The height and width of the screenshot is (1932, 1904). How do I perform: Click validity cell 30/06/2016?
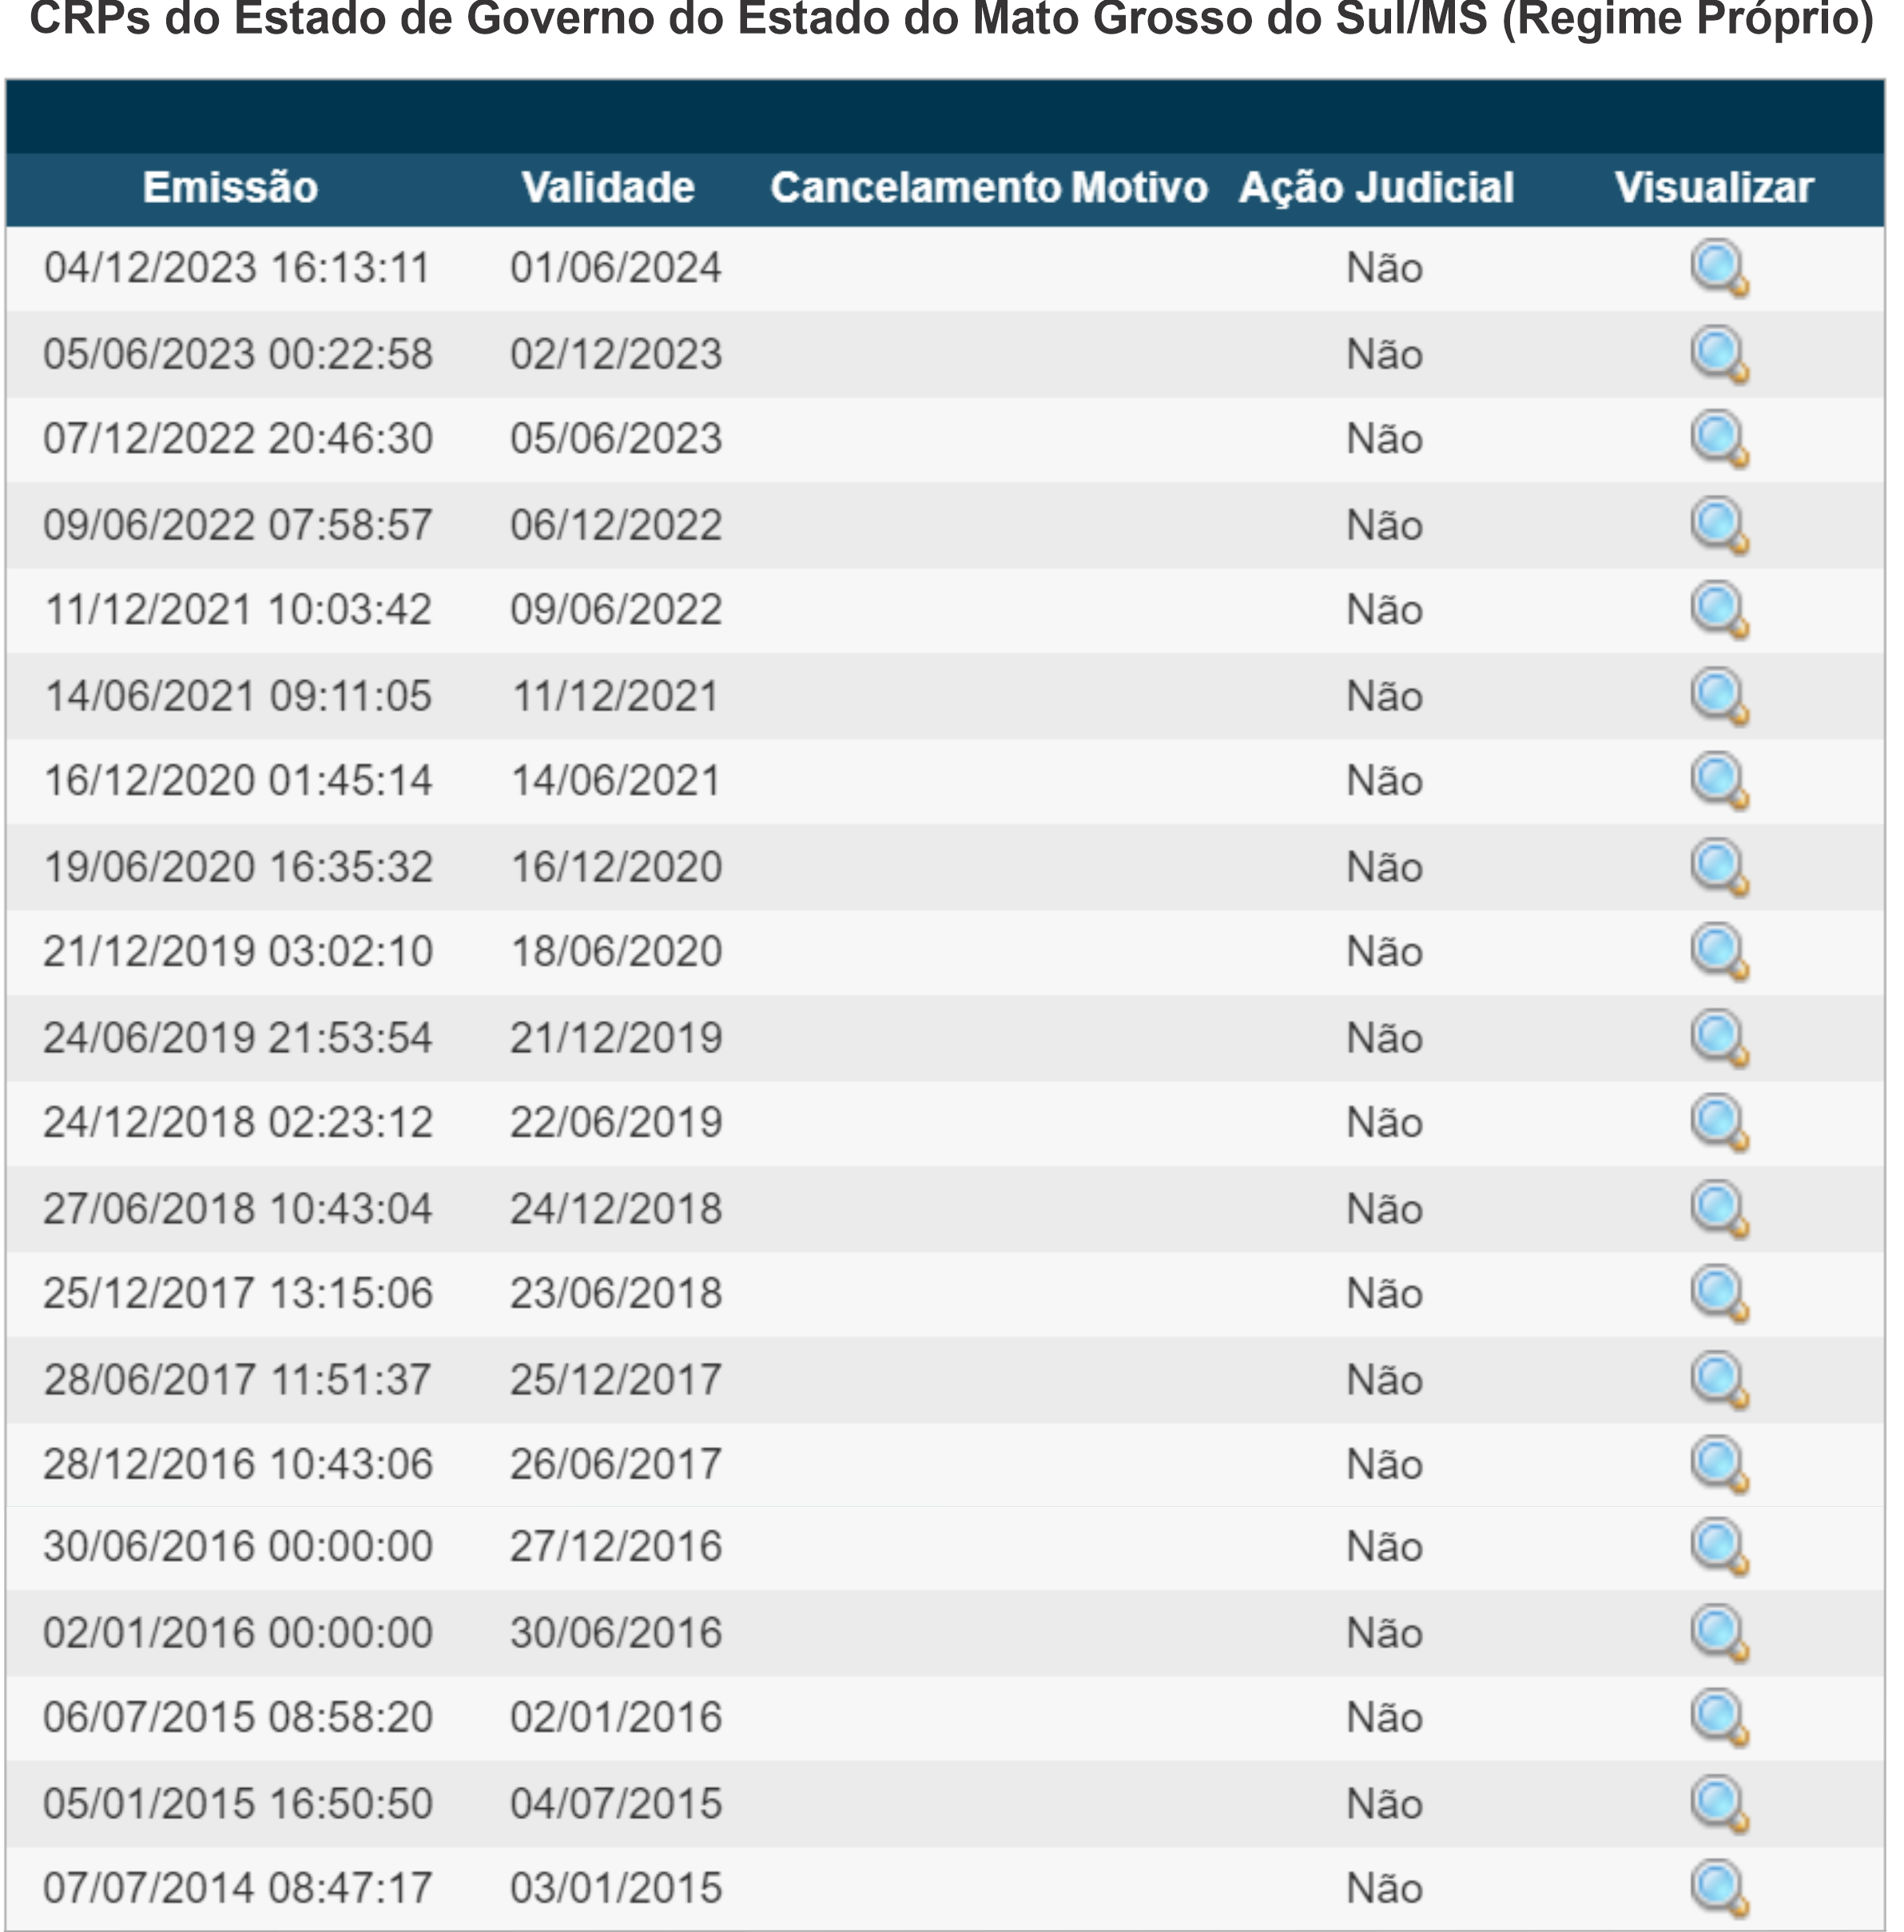tap(616, 1633)
